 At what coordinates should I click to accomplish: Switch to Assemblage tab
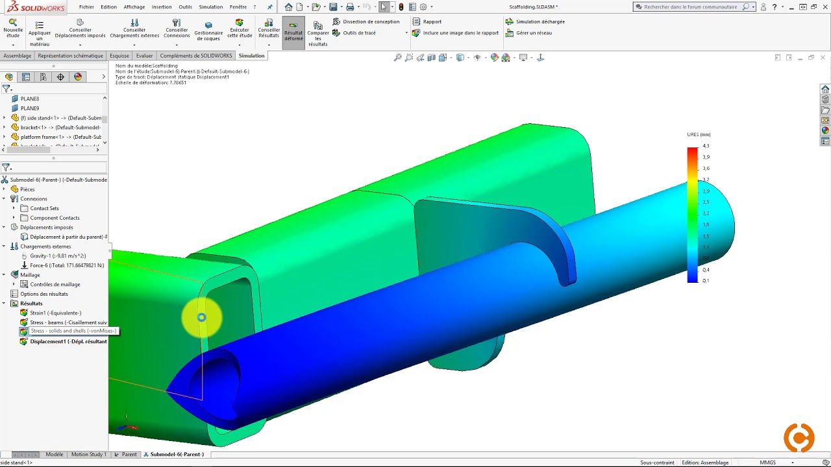click(x=18, y=56)
